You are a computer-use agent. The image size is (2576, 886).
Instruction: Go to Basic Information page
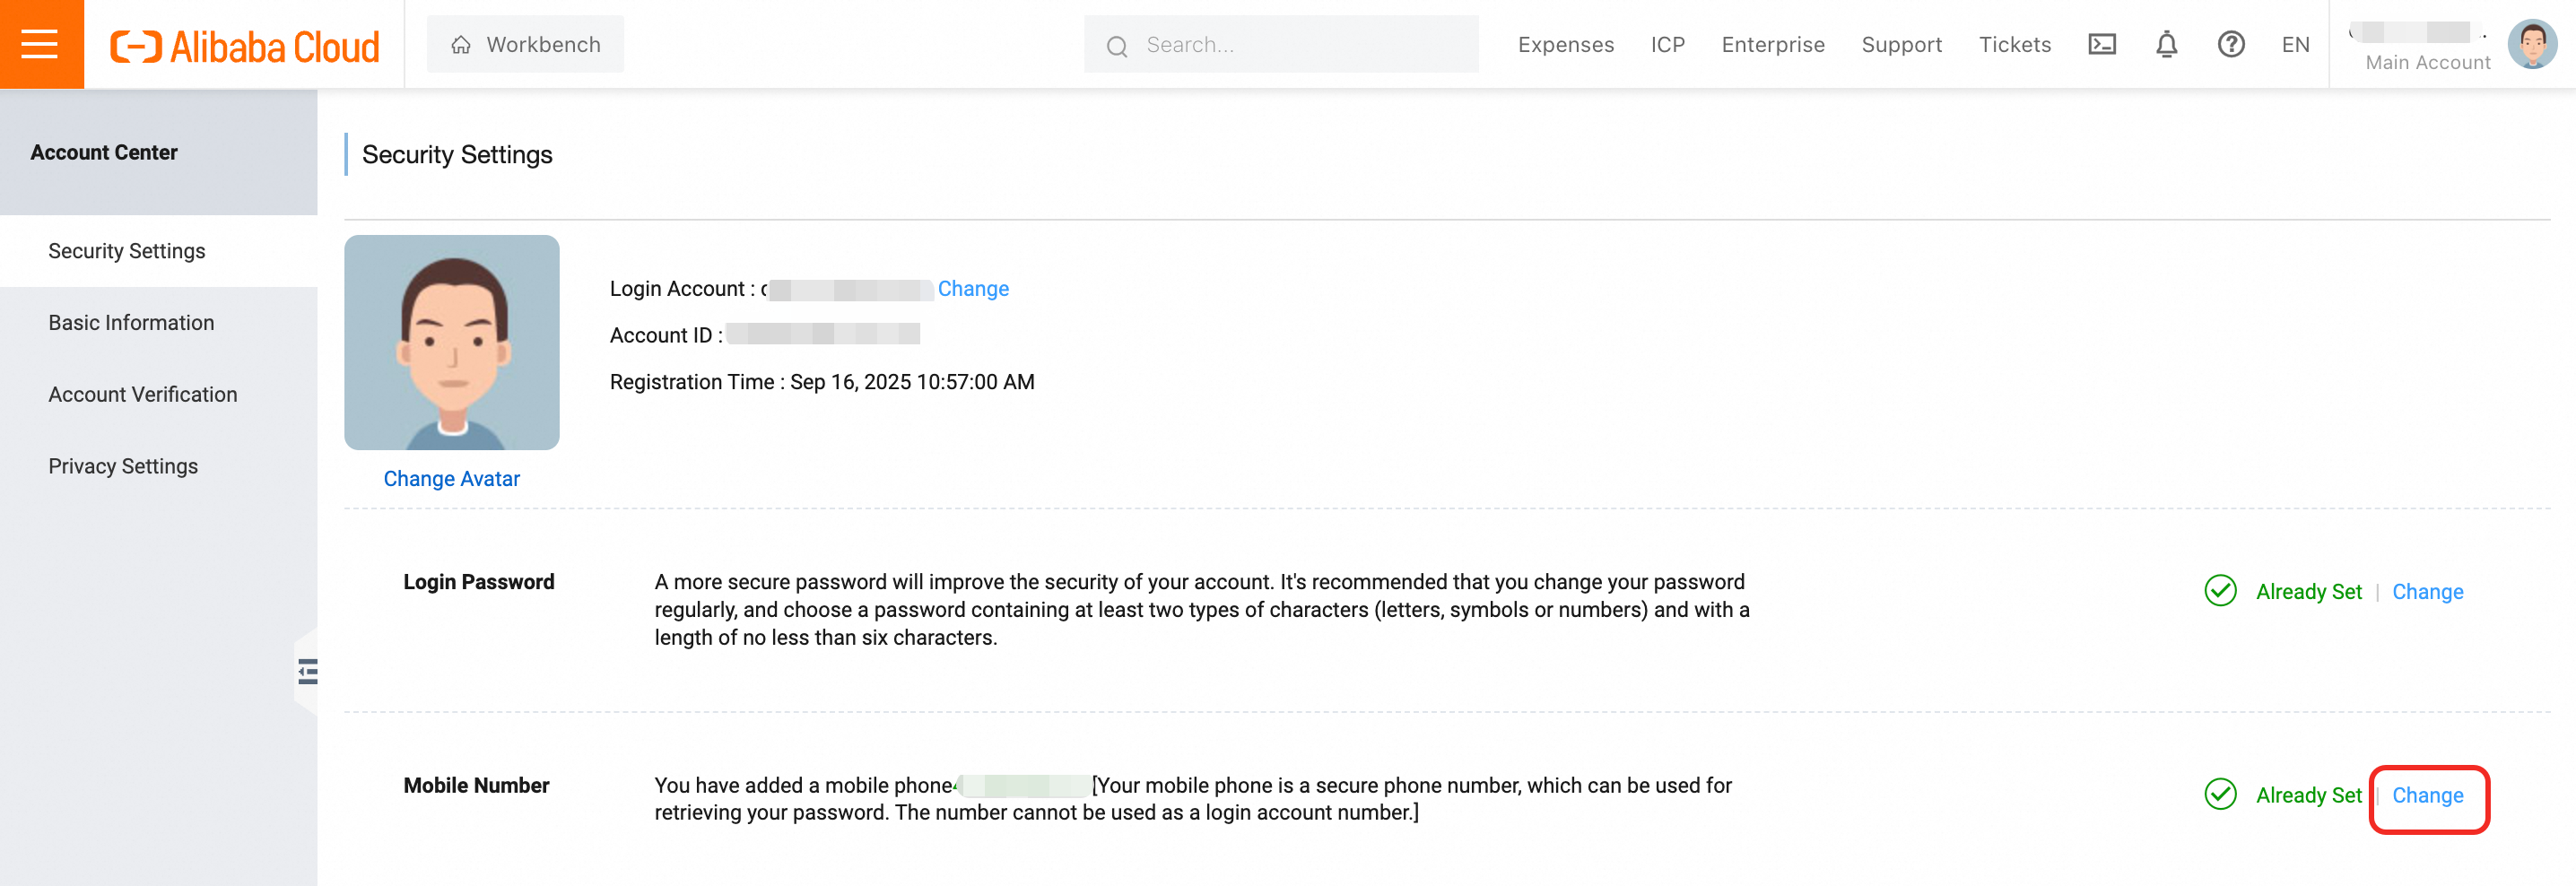coord(131,322)
